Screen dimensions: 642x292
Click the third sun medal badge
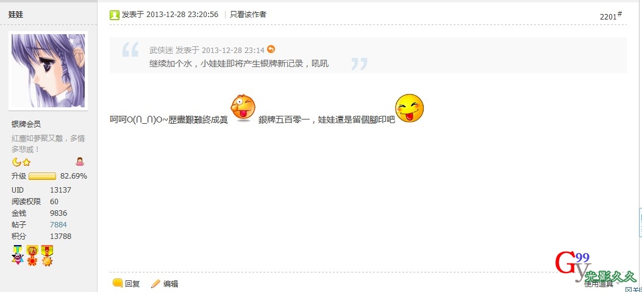(x=47, y=255)
